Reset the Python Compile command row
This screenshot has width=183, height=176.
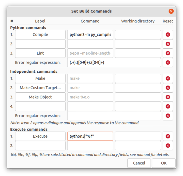tap(168, 35)
